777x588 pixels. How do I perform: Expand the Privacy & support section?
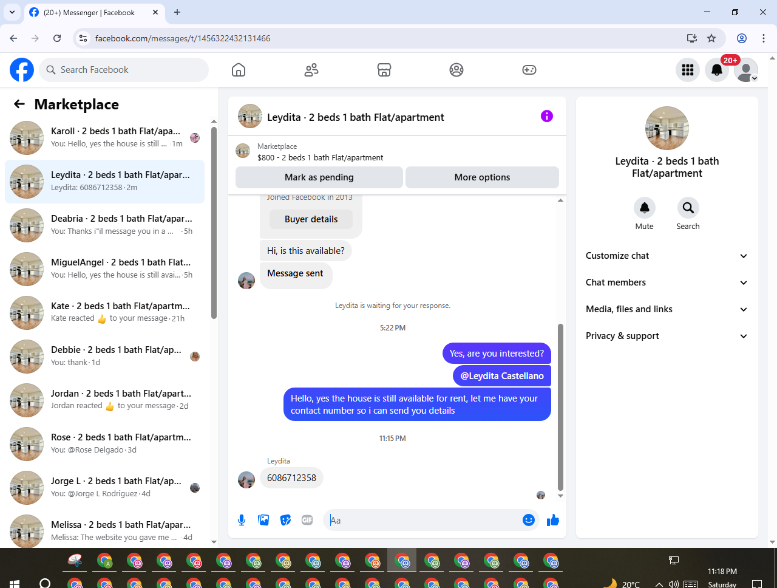point(667,336)
